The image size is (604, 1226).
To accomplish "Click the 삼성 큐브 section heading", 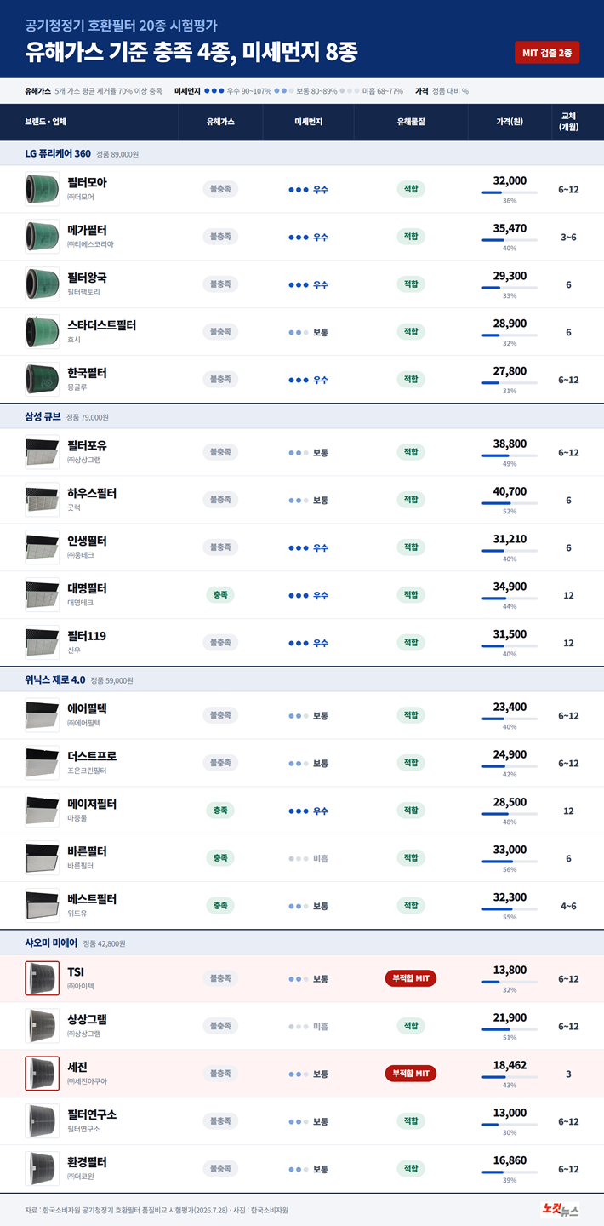I will pos(43,417).
